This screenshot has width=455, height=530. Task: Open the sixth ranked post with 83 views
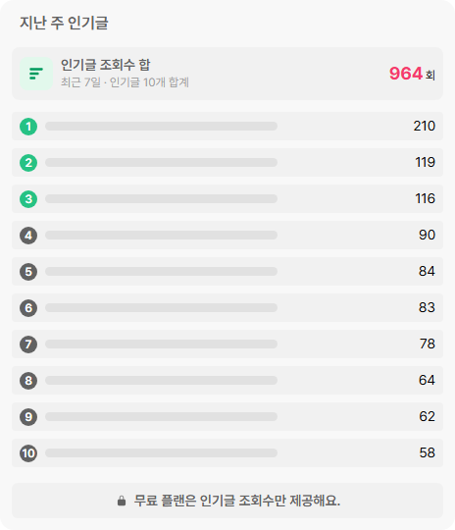click(x=227, y=307)
